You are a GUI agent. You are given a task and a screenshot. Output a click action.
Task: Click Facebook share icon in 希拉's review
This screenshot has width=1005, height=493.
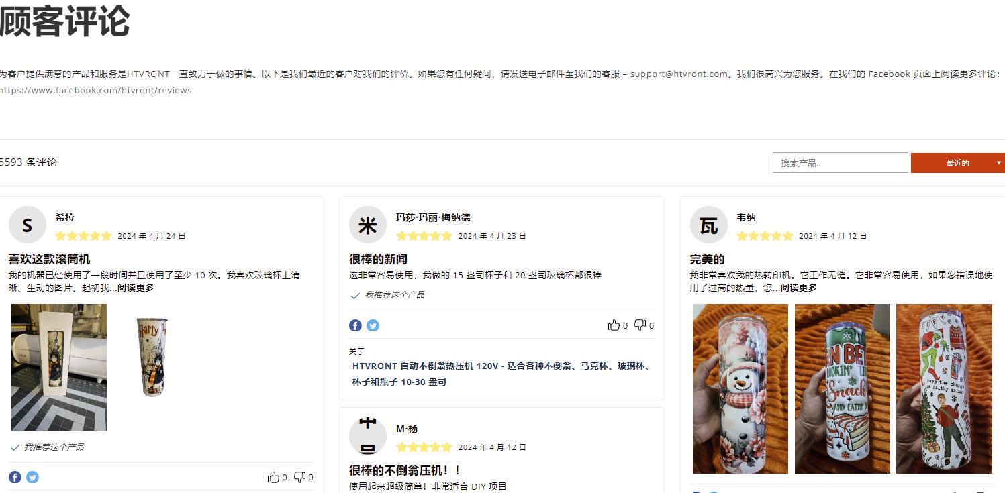[15, 477]
